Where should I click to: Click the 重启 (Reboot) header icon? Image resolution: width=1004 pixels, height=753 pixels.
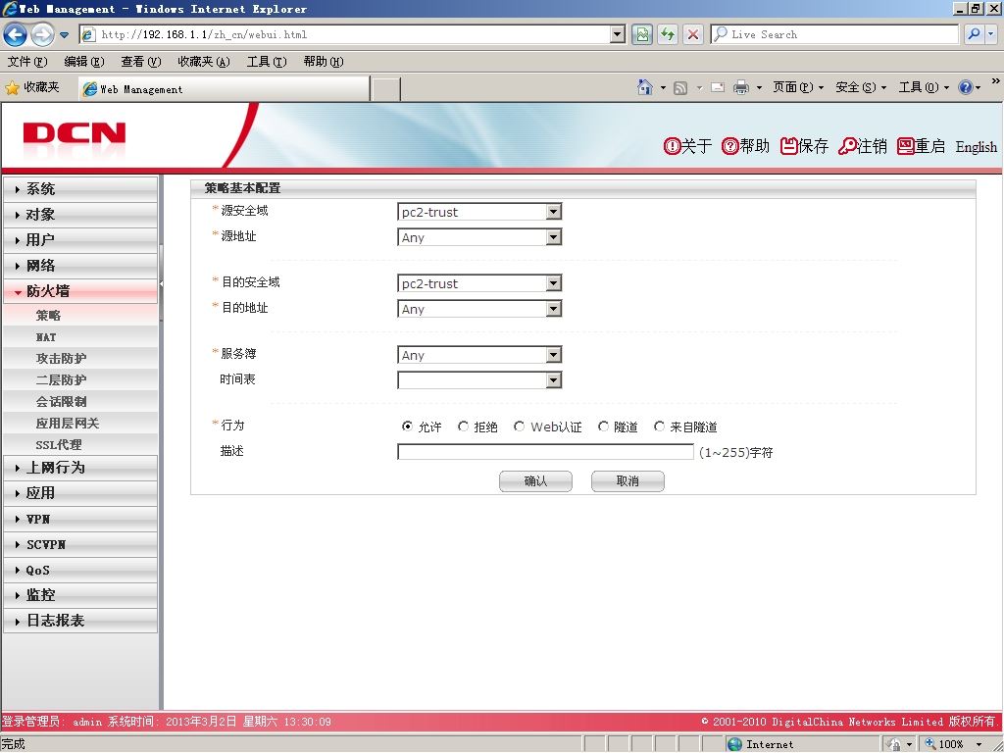(922, 146)
